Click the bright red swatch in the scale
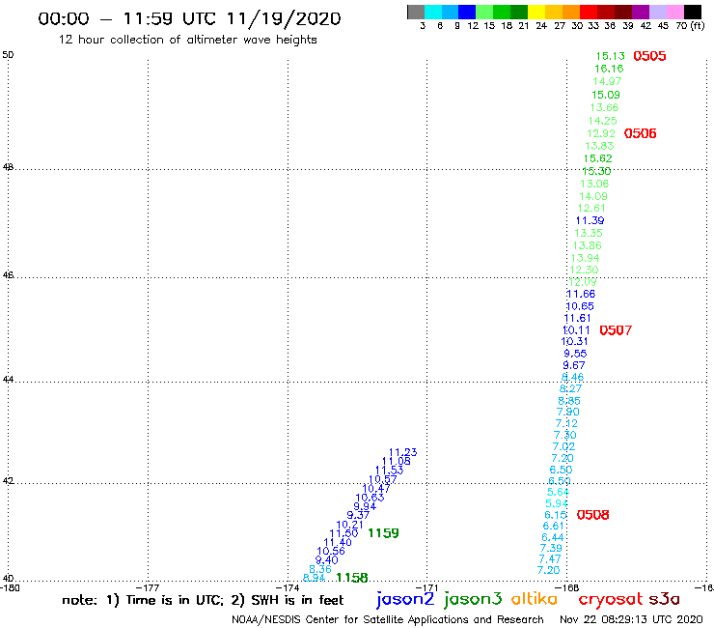This screenshot has width=714, height=628. click(x=589, y=12)
